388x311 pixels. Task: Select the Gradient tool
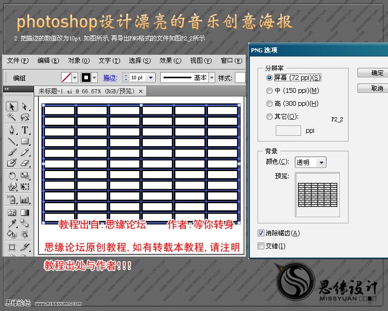pos(25,213)
